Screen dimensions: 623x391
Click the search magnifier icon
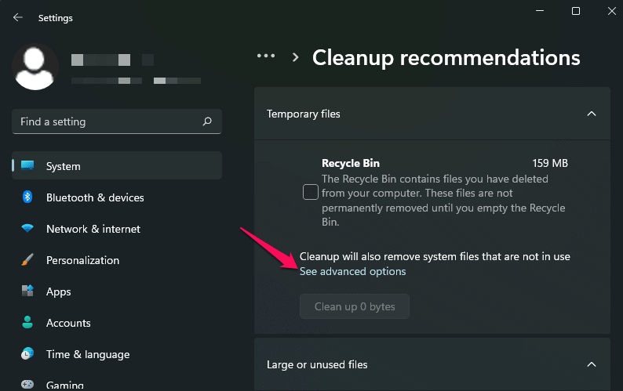pyautogui.click(x=207, y=121)
